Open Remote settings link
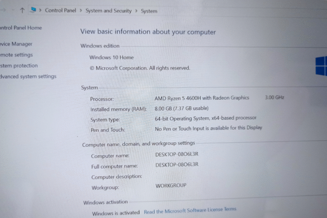327x218 pixels. [16, 55]
